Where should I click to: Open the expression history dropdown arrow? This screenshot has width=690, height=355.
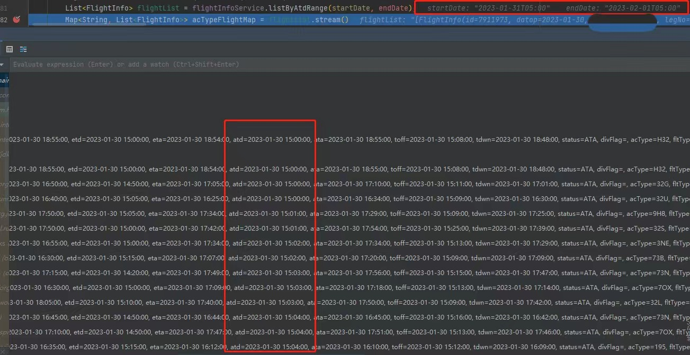2,65
